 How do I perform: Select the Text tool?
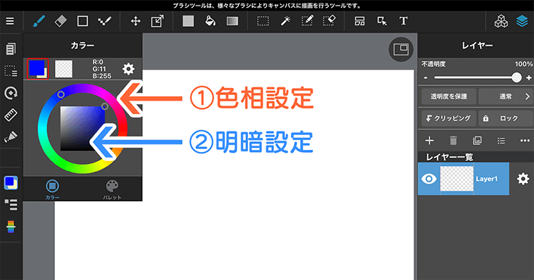tap(403, 21)
